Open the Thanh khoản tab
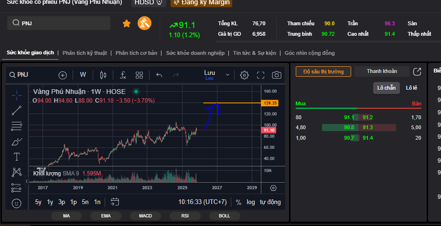441x226 pixels. (x=382, y=71)
